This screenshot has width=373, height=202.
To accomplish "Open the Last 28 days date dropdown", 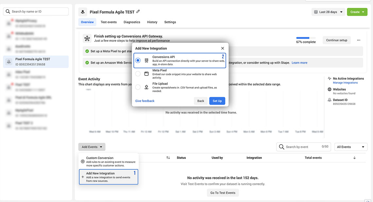I will (x=328, y=12).
